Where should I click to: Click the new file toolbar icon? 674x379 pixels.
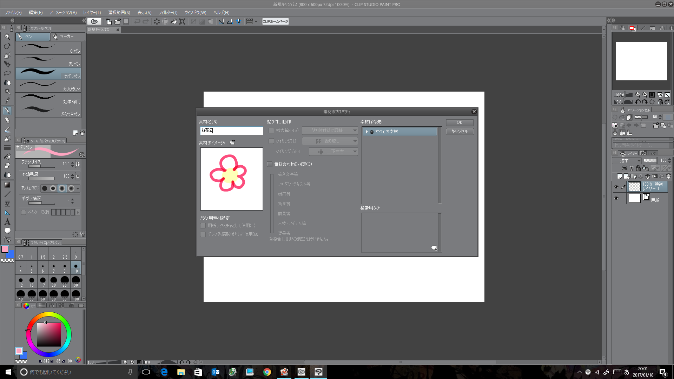109,21
